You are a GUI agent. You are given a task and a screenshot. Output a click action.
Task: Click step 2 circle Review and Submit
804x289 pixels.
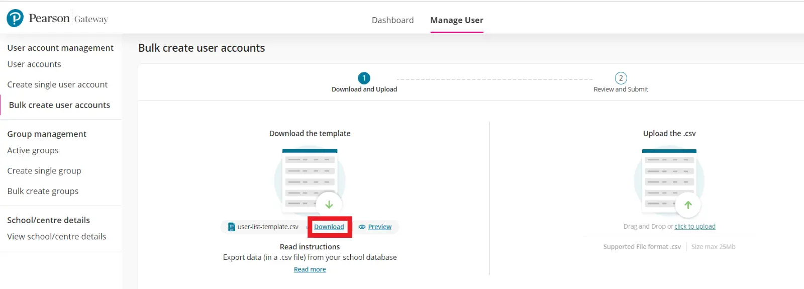(x=621, y=78)
